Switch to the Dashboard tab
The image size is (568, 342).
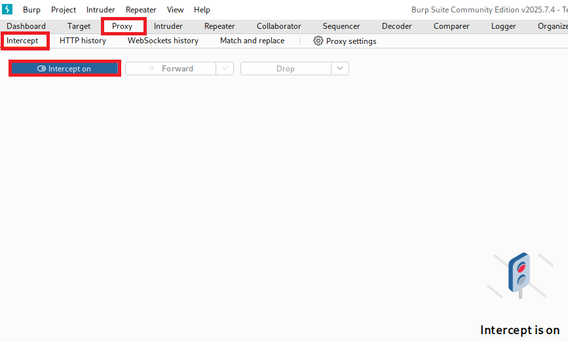(26, 26)
